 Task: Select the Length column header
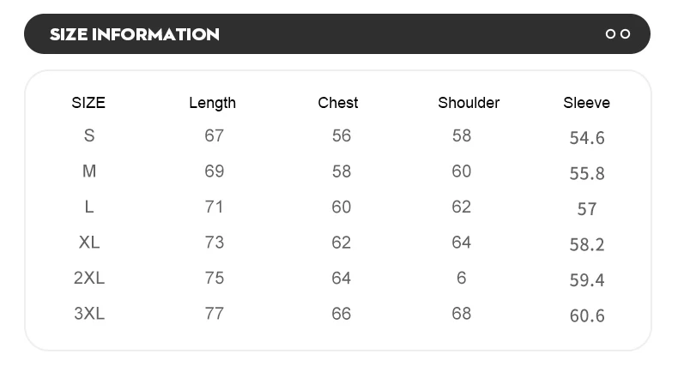pos(212,103)
